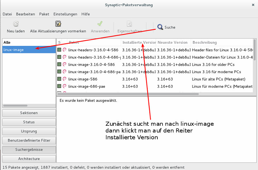
Task: Click the Benutzerdefinierte Filter button
Action: [29, 141]
